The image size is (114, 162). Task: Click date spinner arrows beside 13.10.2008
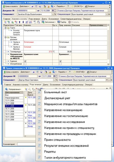(55, 10)
